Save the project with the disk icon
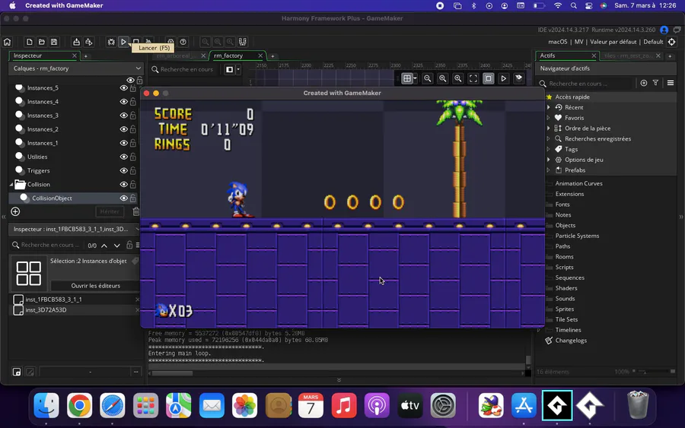The width and height of the screenshot is (685, 428). tap(54, 42)
